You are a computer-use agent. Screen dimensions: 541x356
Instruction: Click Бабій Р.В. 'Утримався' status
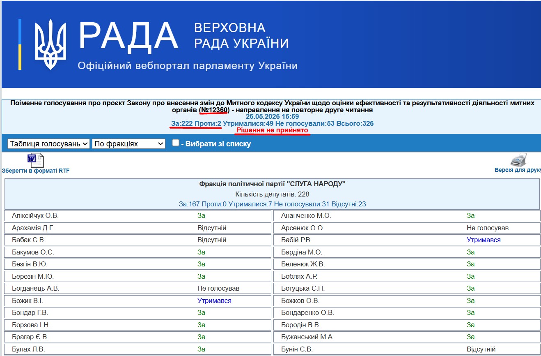484,240
